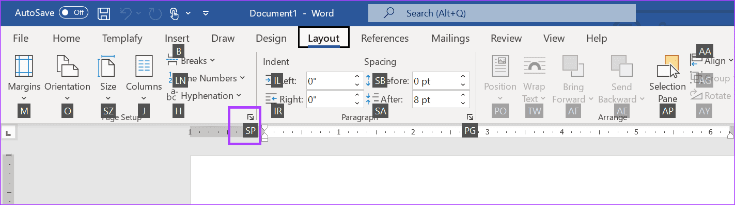Save the document with the floppy disk icon

tap(104, 13)
